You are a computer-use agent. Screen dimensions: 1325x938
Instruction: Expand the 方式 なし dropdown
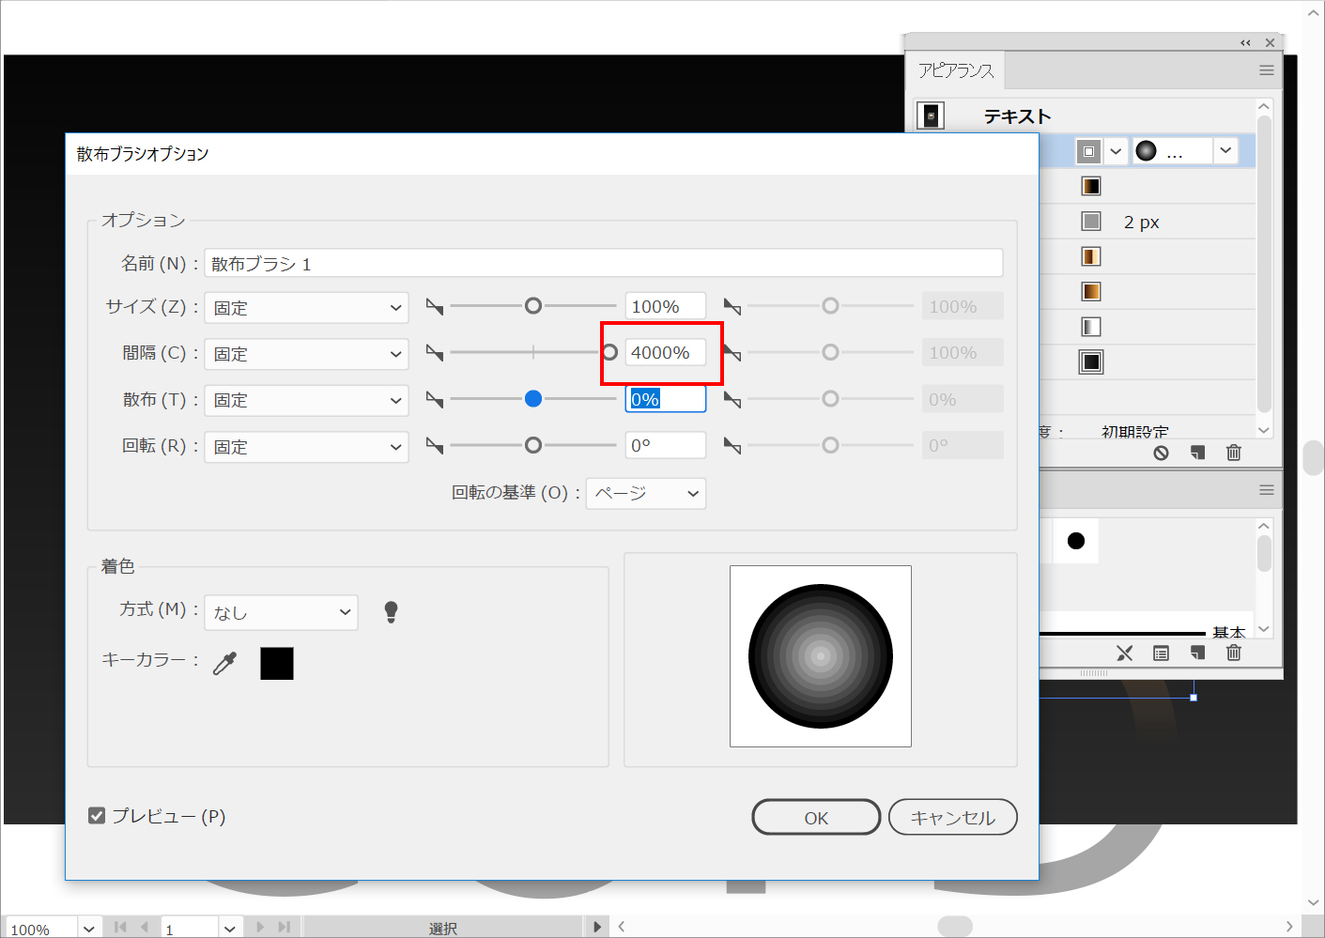coord(281,613)
